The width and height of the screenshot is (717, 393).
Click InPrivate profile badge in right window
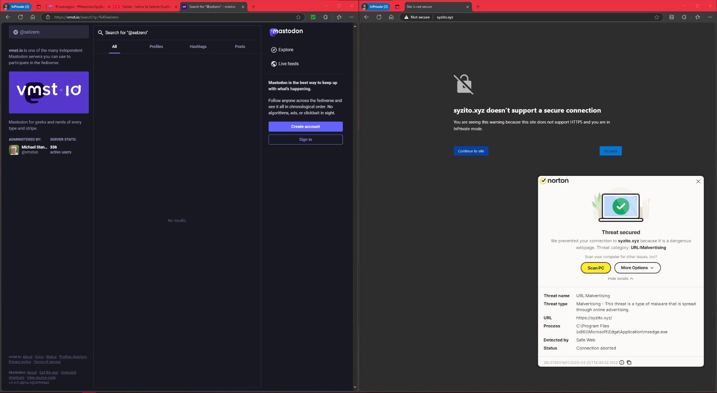coord(375,7)
